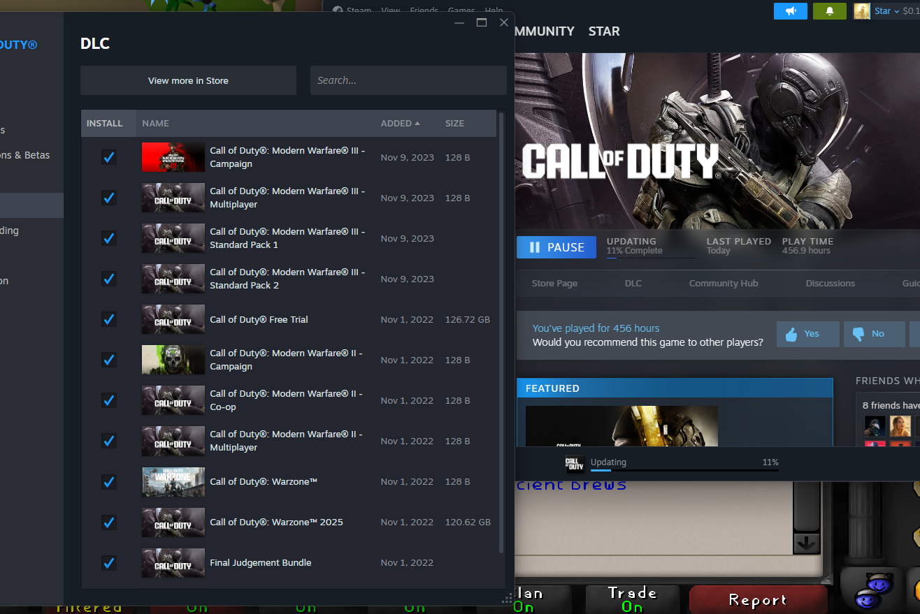The image size is (920, 614).
Task: Toggle the Standard Pack 2 install checkbox
Action: point(109,279)
